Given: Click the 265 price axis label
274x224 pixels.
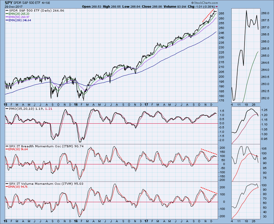Looking at the screenshot, I should tap(221, 14).
